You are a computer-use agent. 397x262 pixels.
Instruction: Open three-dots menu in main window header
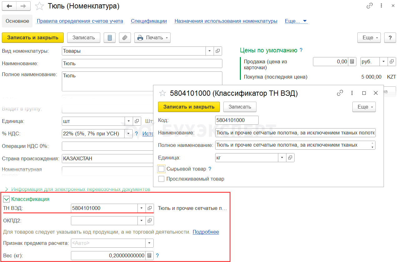click(382, 6)
